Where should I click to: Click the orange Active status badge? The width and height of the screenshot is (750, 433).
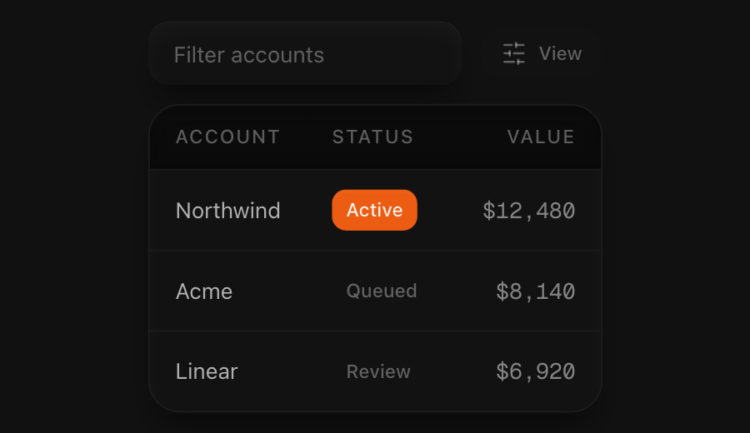coord(374,211)
